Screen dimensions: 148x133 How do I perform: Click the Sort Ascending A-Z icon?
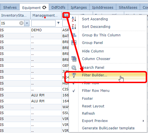[x=74, y=19]
